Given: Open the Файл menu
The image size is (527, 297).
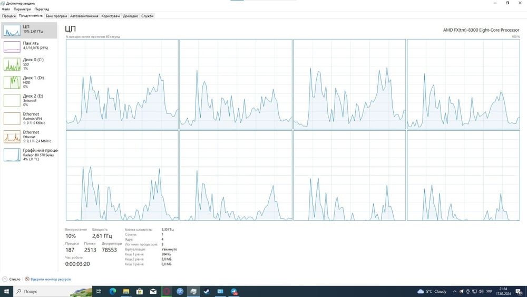Looking at the screenshot, I should (6, 9).
